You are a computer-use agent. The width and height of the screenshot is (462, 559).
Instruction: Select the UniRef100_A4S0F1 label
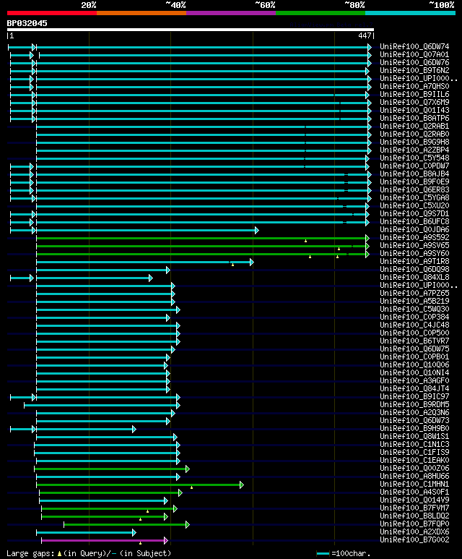tap(414, 492)
